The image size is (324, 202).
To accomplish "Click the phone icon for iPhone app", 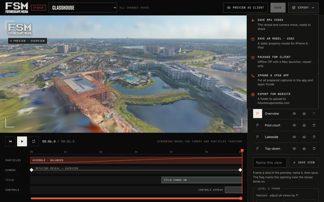I will (x=253, y=76).
